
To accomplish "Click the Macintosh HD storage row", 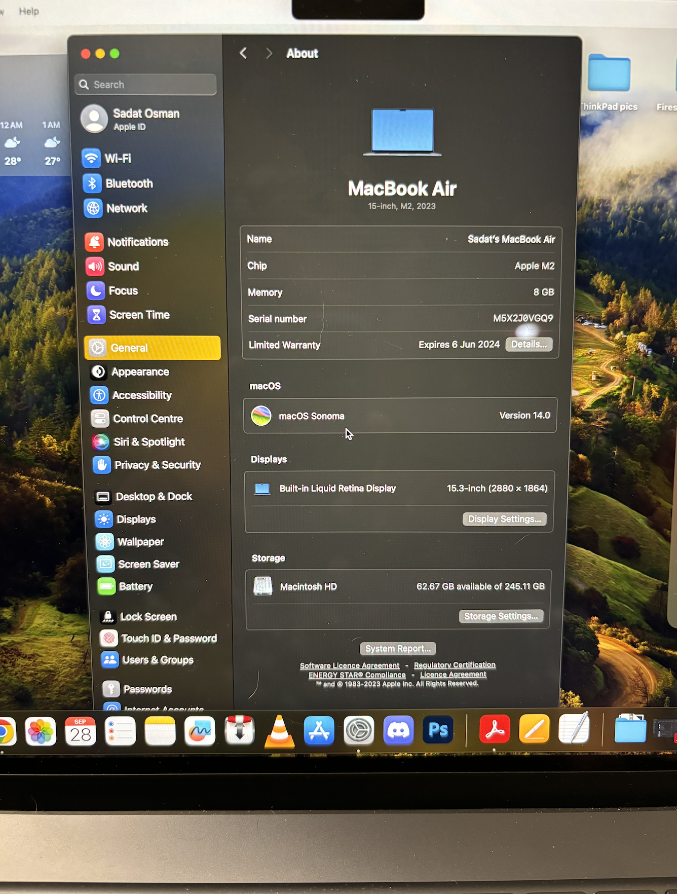I will pos(399,587).
